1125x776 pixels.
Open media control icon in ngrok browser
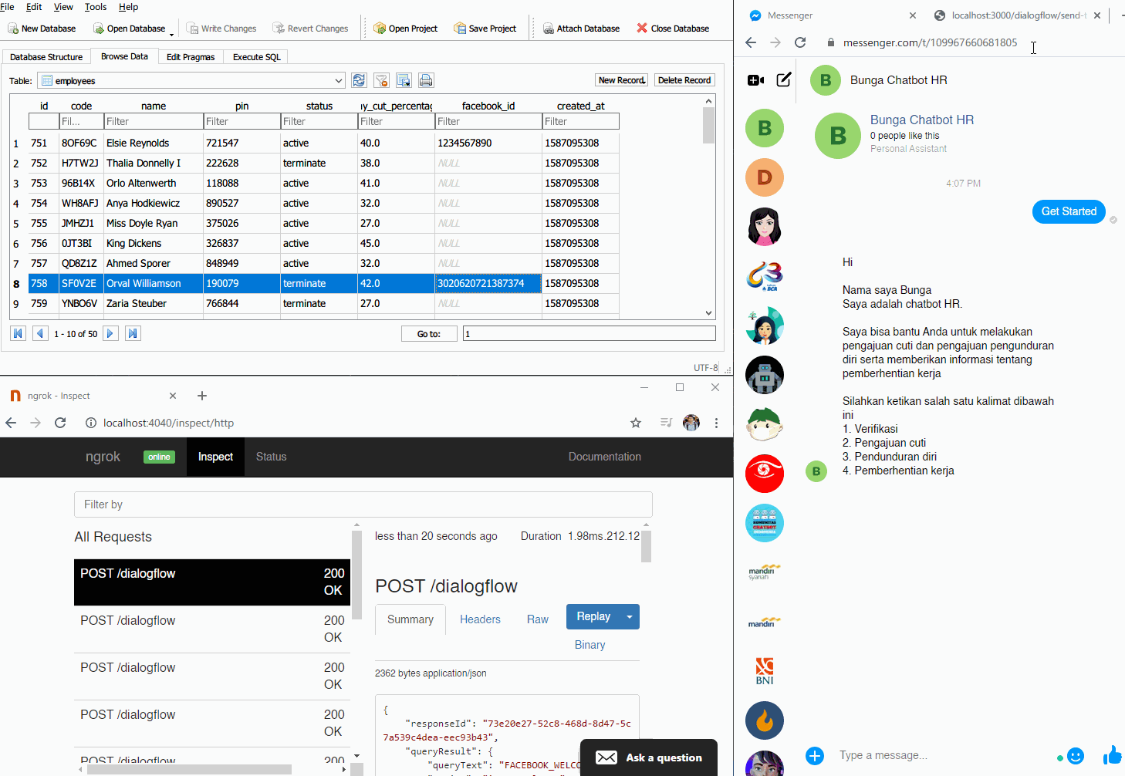(666, 423)
